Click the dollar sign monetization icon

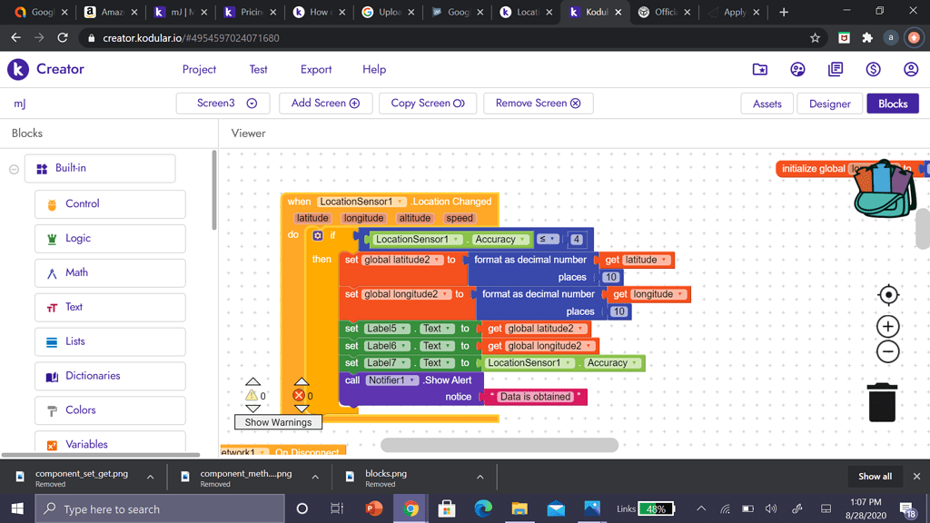pyautogui.click(x=873, y=69)
